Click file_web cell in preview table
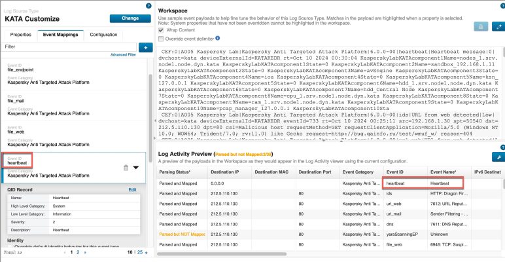Viewport: 505px width, 262px height. 406,244
